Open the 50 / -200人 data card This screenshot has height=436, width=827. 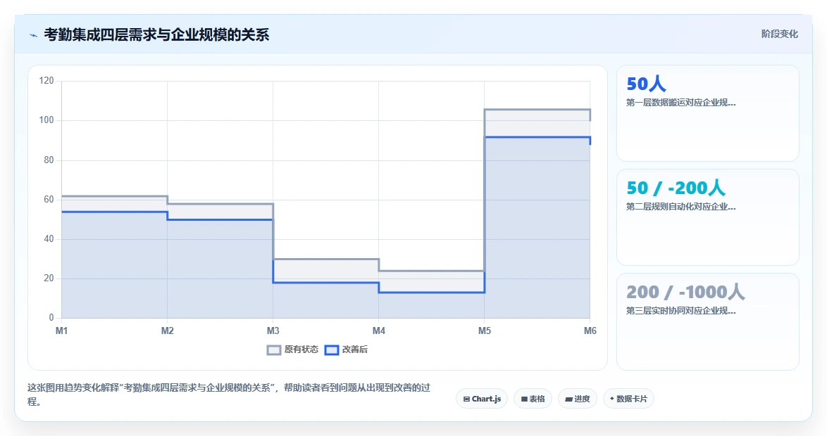708,217
